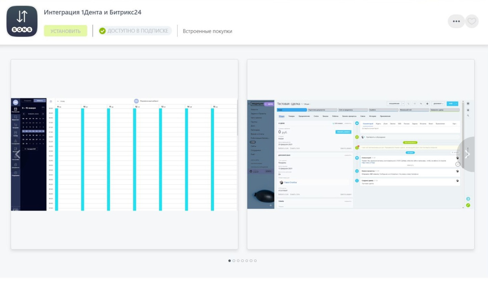Click the title Интеграция 1Дента и Битрикс24
The height and width of the screenshot is (299, 488).
point(93,12)
